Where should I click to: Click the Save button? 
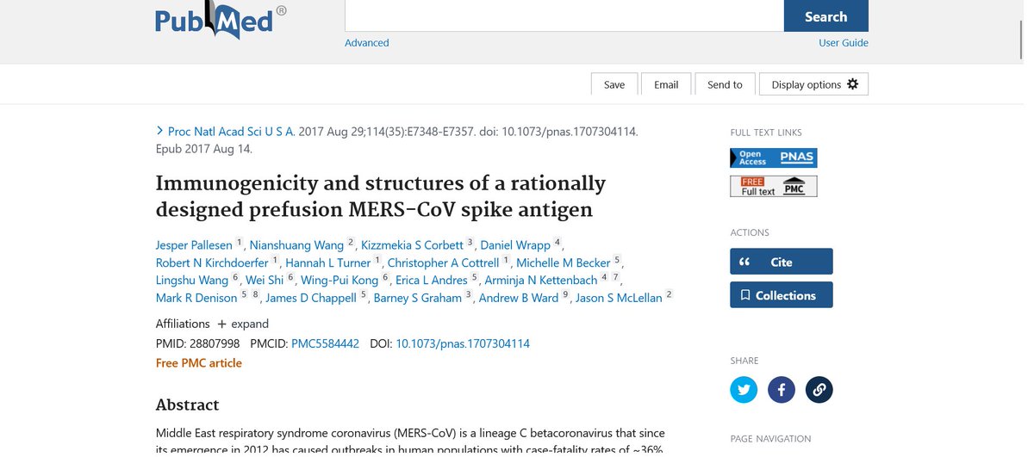[614, 84]
